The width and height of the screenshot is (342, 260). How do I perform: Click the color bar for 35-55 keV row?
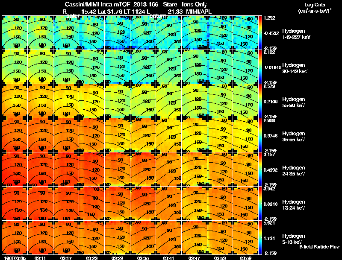260,135
